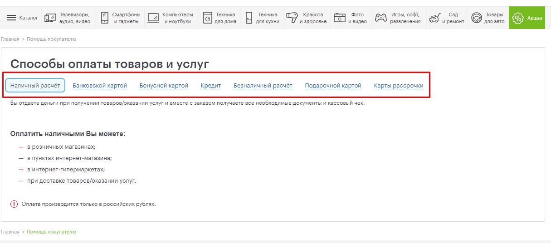Open the Сад и ремонт category label
Screen dimensions: 551x243
coord(453,18)
